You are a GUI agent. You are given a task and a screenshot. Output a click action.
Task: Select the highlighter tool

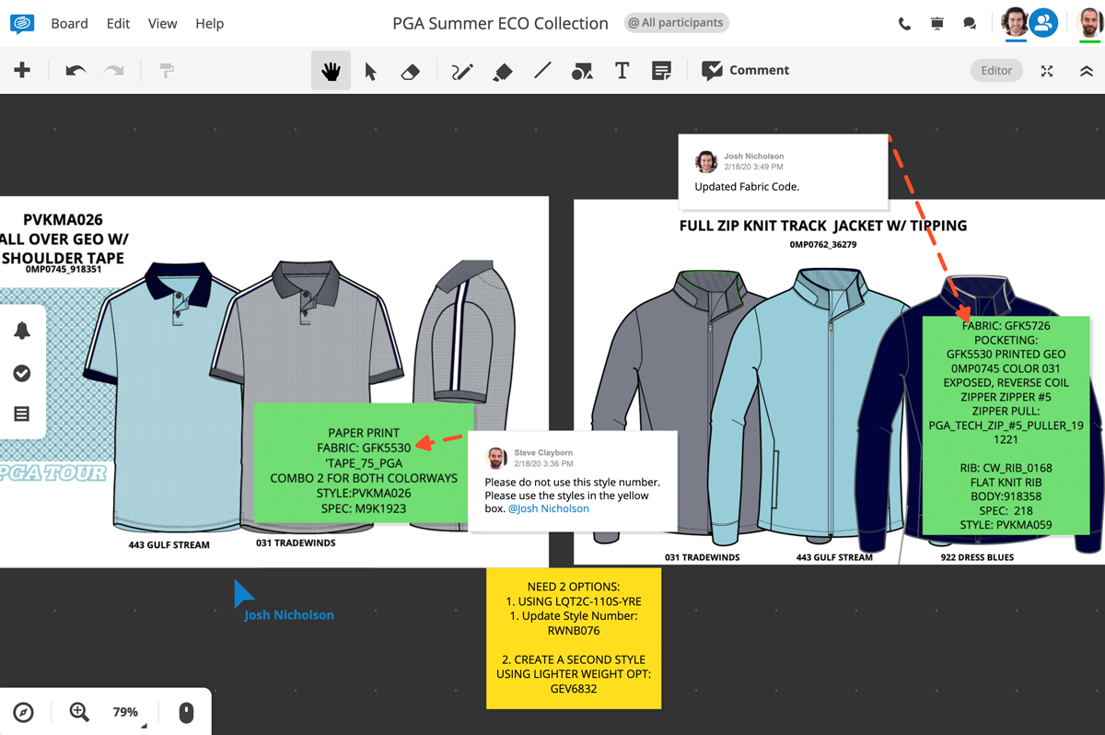[503, 71]
